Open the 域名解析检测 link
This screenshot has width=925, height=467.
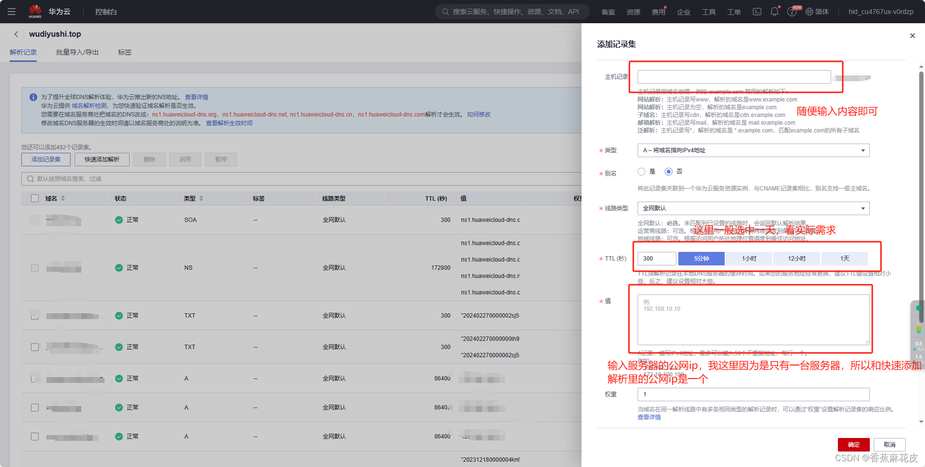coord(89,106)
